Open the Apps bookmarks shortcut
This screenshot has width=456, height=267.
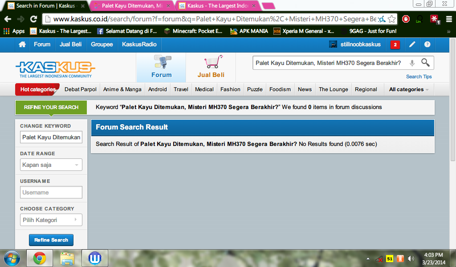click(14, 31)
